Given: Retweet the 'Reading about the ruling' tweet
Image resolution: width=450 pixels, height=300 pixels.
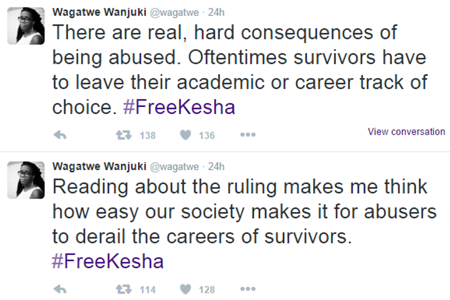Looking at the screenshot, I should coord(122,289).
